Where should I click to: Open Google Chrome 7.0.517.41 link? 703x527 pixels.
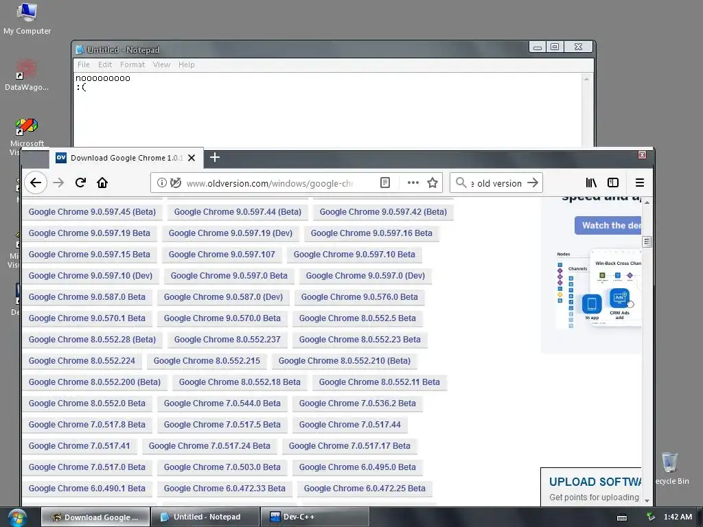pos(79,446)
